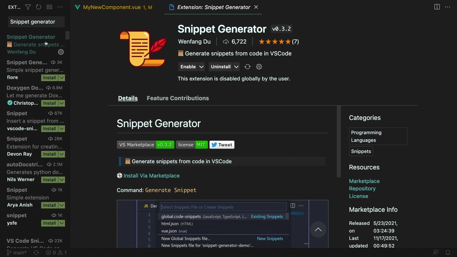Viewport: 457px width, 257px height.
Task: Open Install dropdown for fiore's Snippet Generator
Action: (62, 78)
